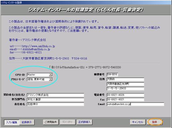Click the Email address input field
This screenshot has height=128, width=172.
click(135, 104)
